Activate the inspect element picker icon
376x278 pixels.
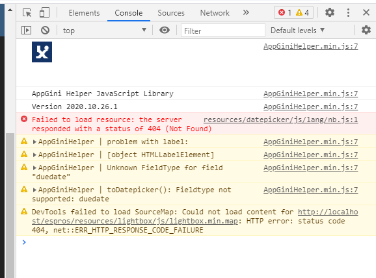27,12
